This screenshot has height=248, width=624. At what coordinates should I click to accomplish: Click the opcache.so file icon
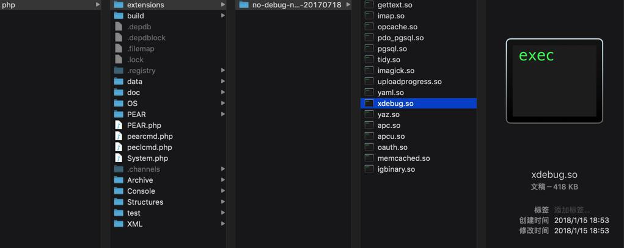(369, 27)
